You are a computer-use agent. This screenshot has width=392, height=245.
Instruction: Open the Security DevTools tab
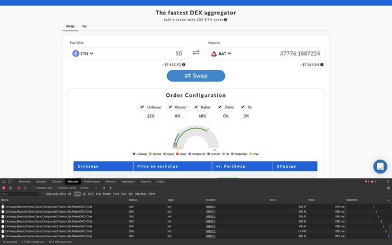point(146,182)
